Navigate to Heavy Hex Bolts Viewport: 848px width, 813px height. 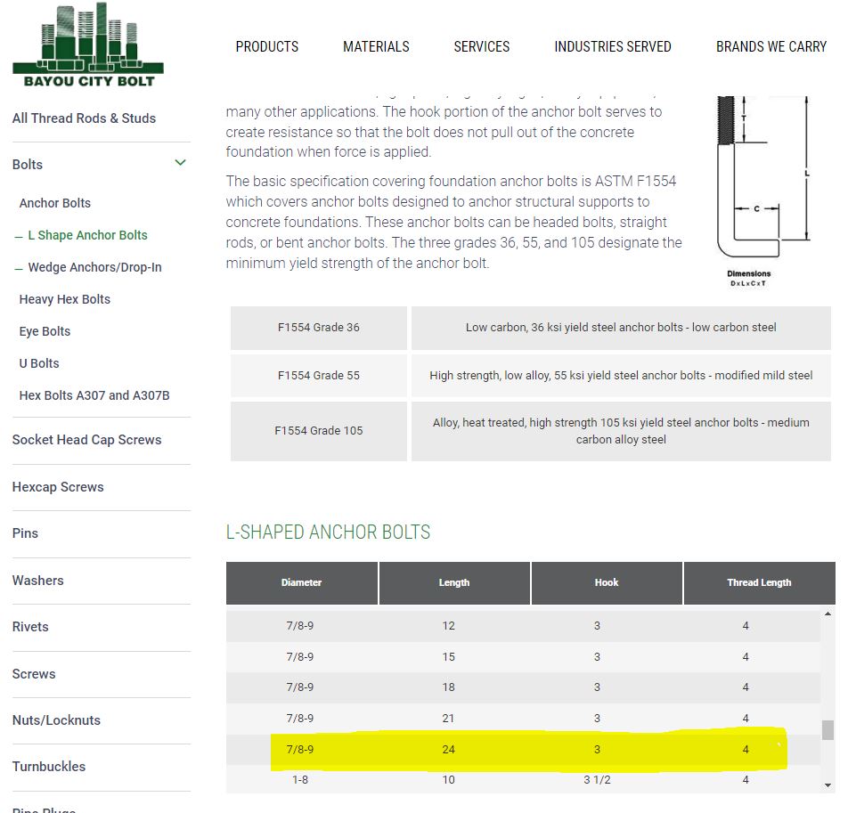click(65, 299)
